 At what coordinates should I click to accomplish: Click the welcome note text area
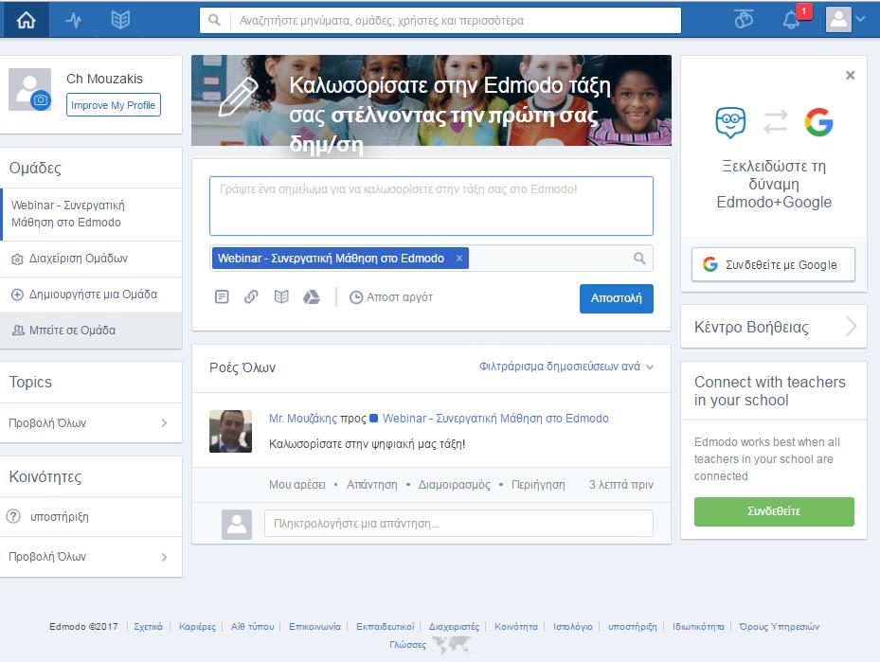click(x=431, y=206)
